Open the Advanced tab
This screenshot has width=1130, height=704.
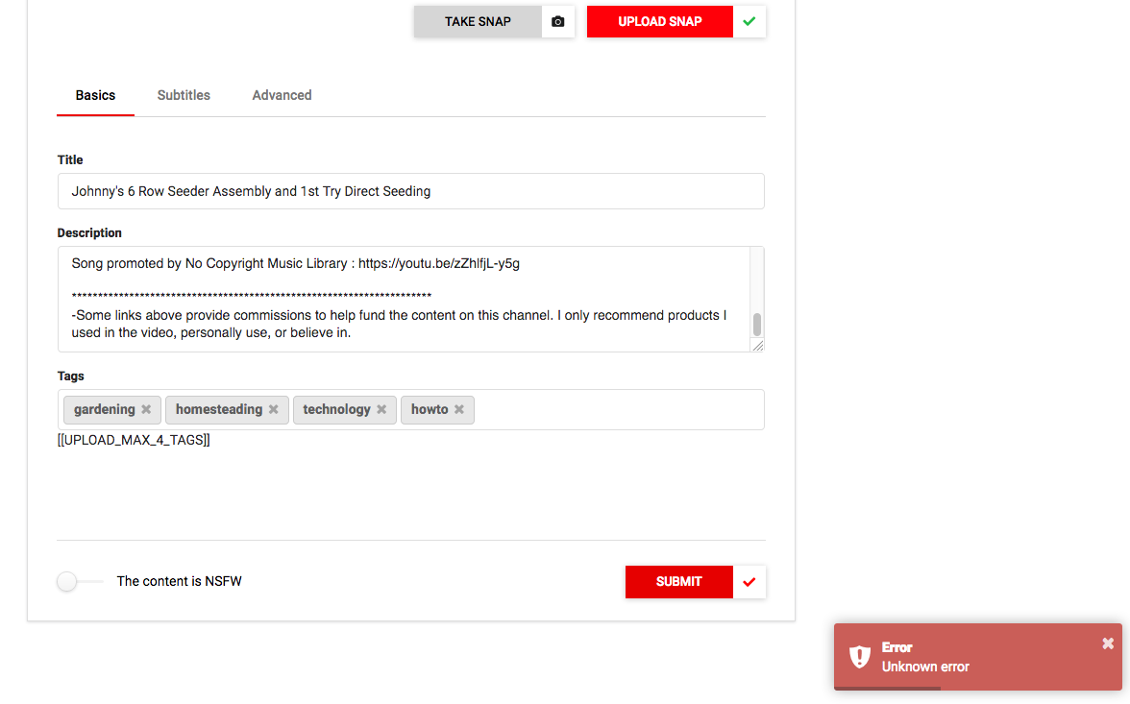(x=282, y=95)
